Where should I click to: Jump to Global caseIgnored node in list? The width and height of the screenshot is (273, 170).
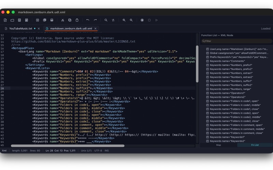237,53
